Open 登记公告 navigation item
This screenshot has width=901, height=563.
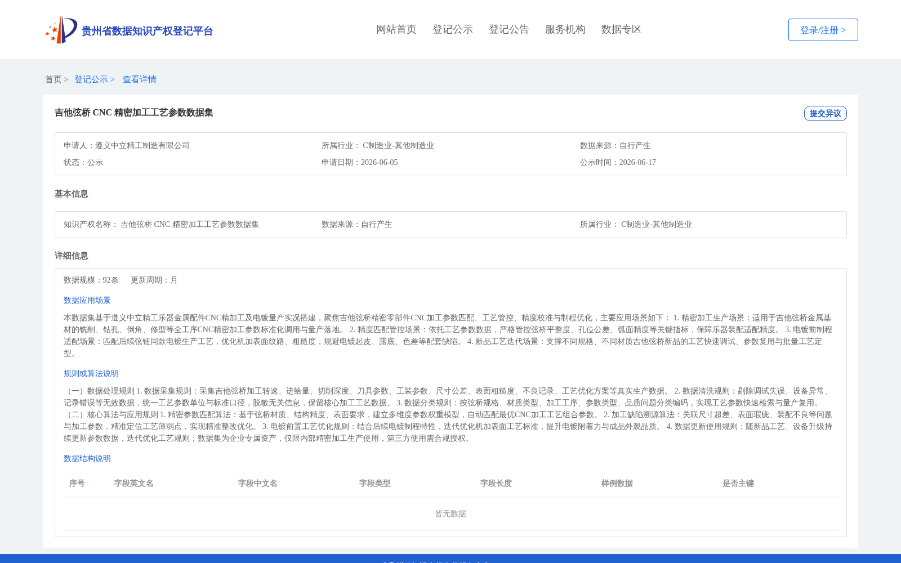tap(509, 29)
